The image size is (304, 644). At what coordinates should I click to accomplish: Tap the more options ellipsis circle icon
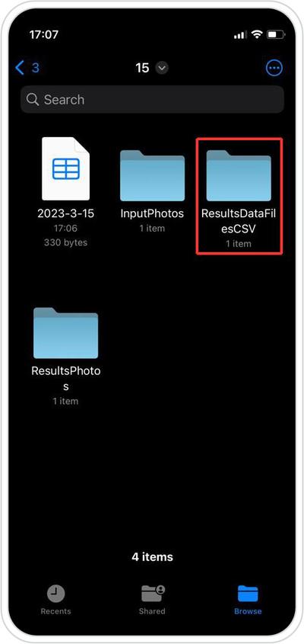274,68
